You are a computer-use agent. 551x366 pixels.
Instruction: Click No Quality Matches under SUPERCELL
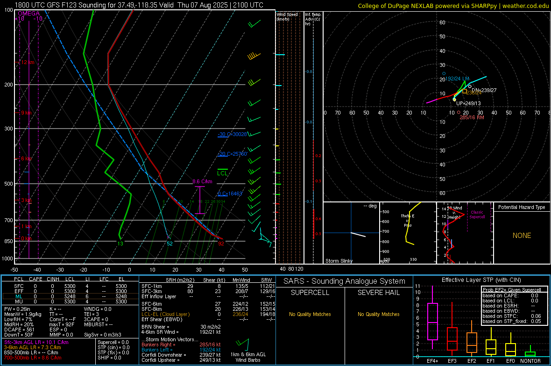tap(310, 314)
